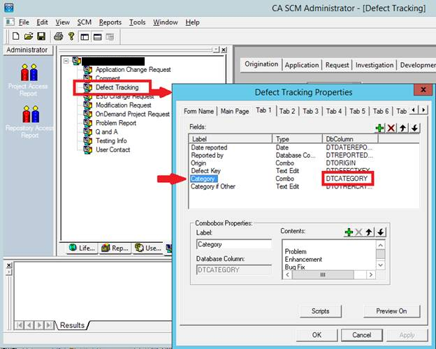The width and height of the screenshot is (436, 349).
Task: Select the Origin row in Fields list
Action: click(282, 163)
